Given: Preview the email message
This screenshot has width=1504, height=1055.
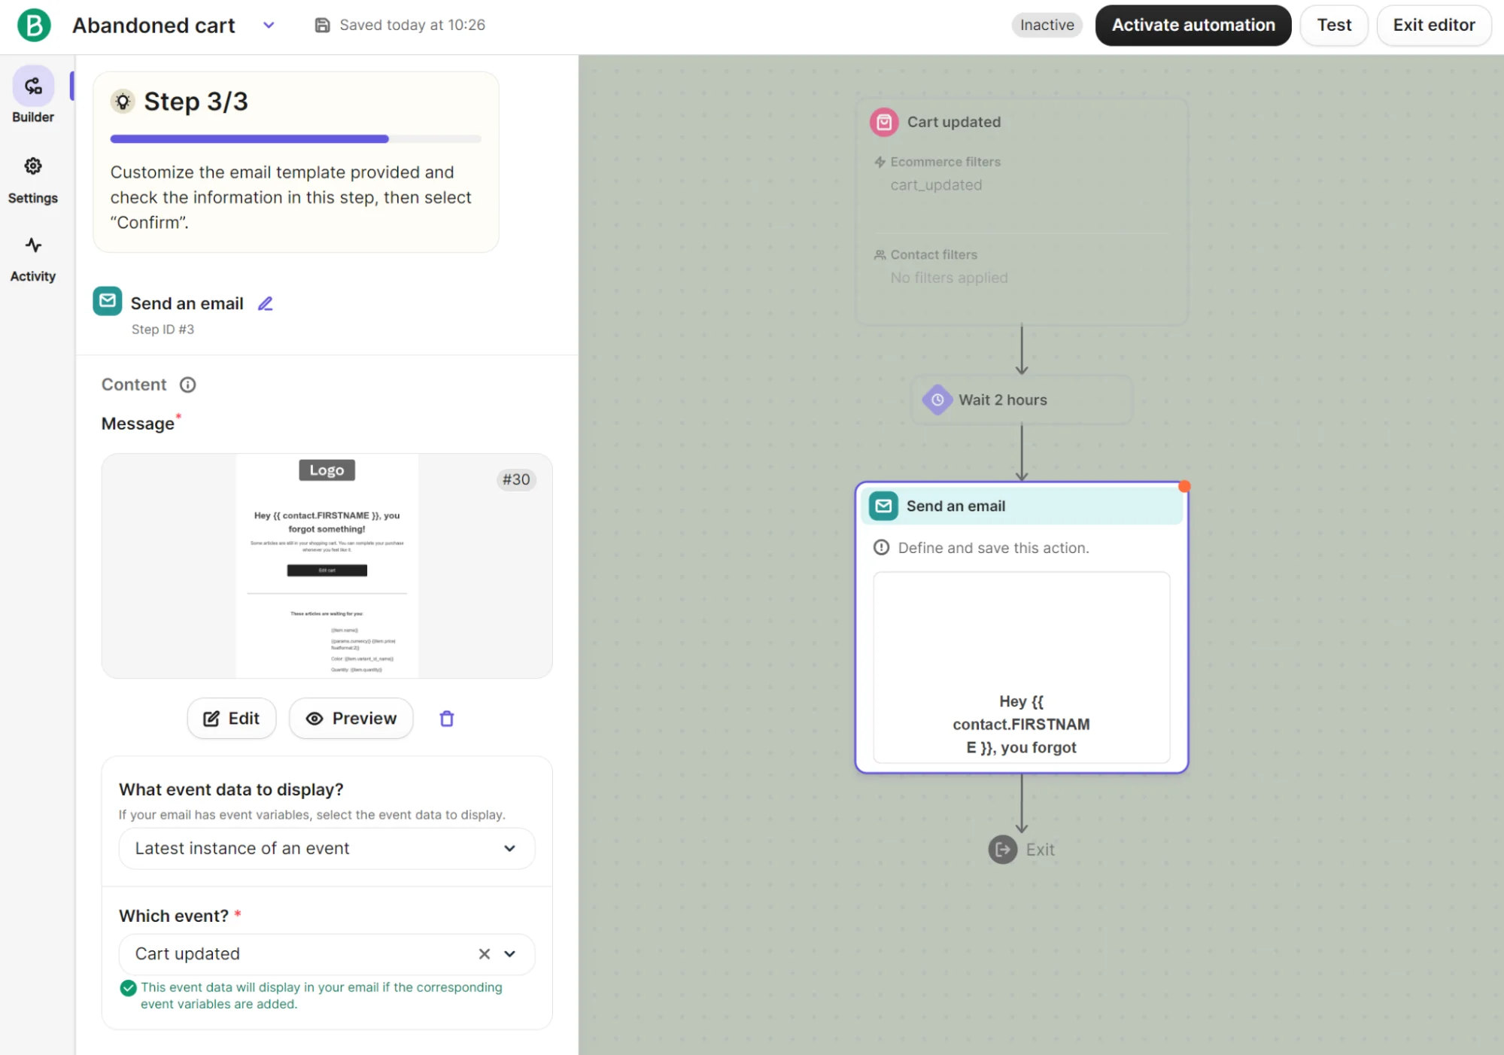Looking at the screenshot, I should (351, 719).
